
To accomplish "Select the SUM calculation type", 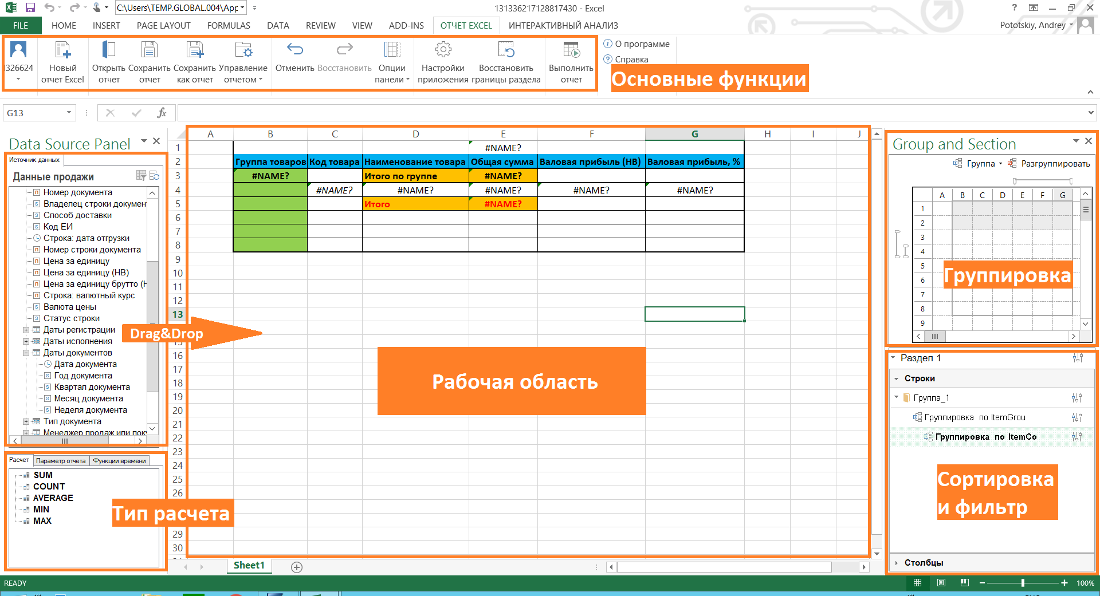I will click(42, 475).
